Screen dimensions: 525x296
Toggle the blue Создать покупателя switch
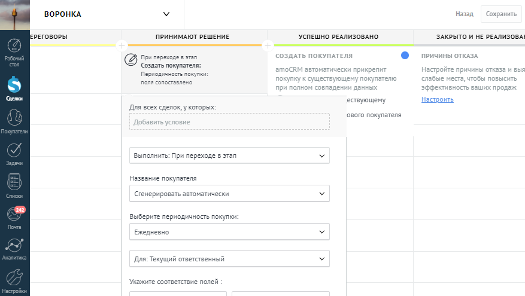point(405,56)
